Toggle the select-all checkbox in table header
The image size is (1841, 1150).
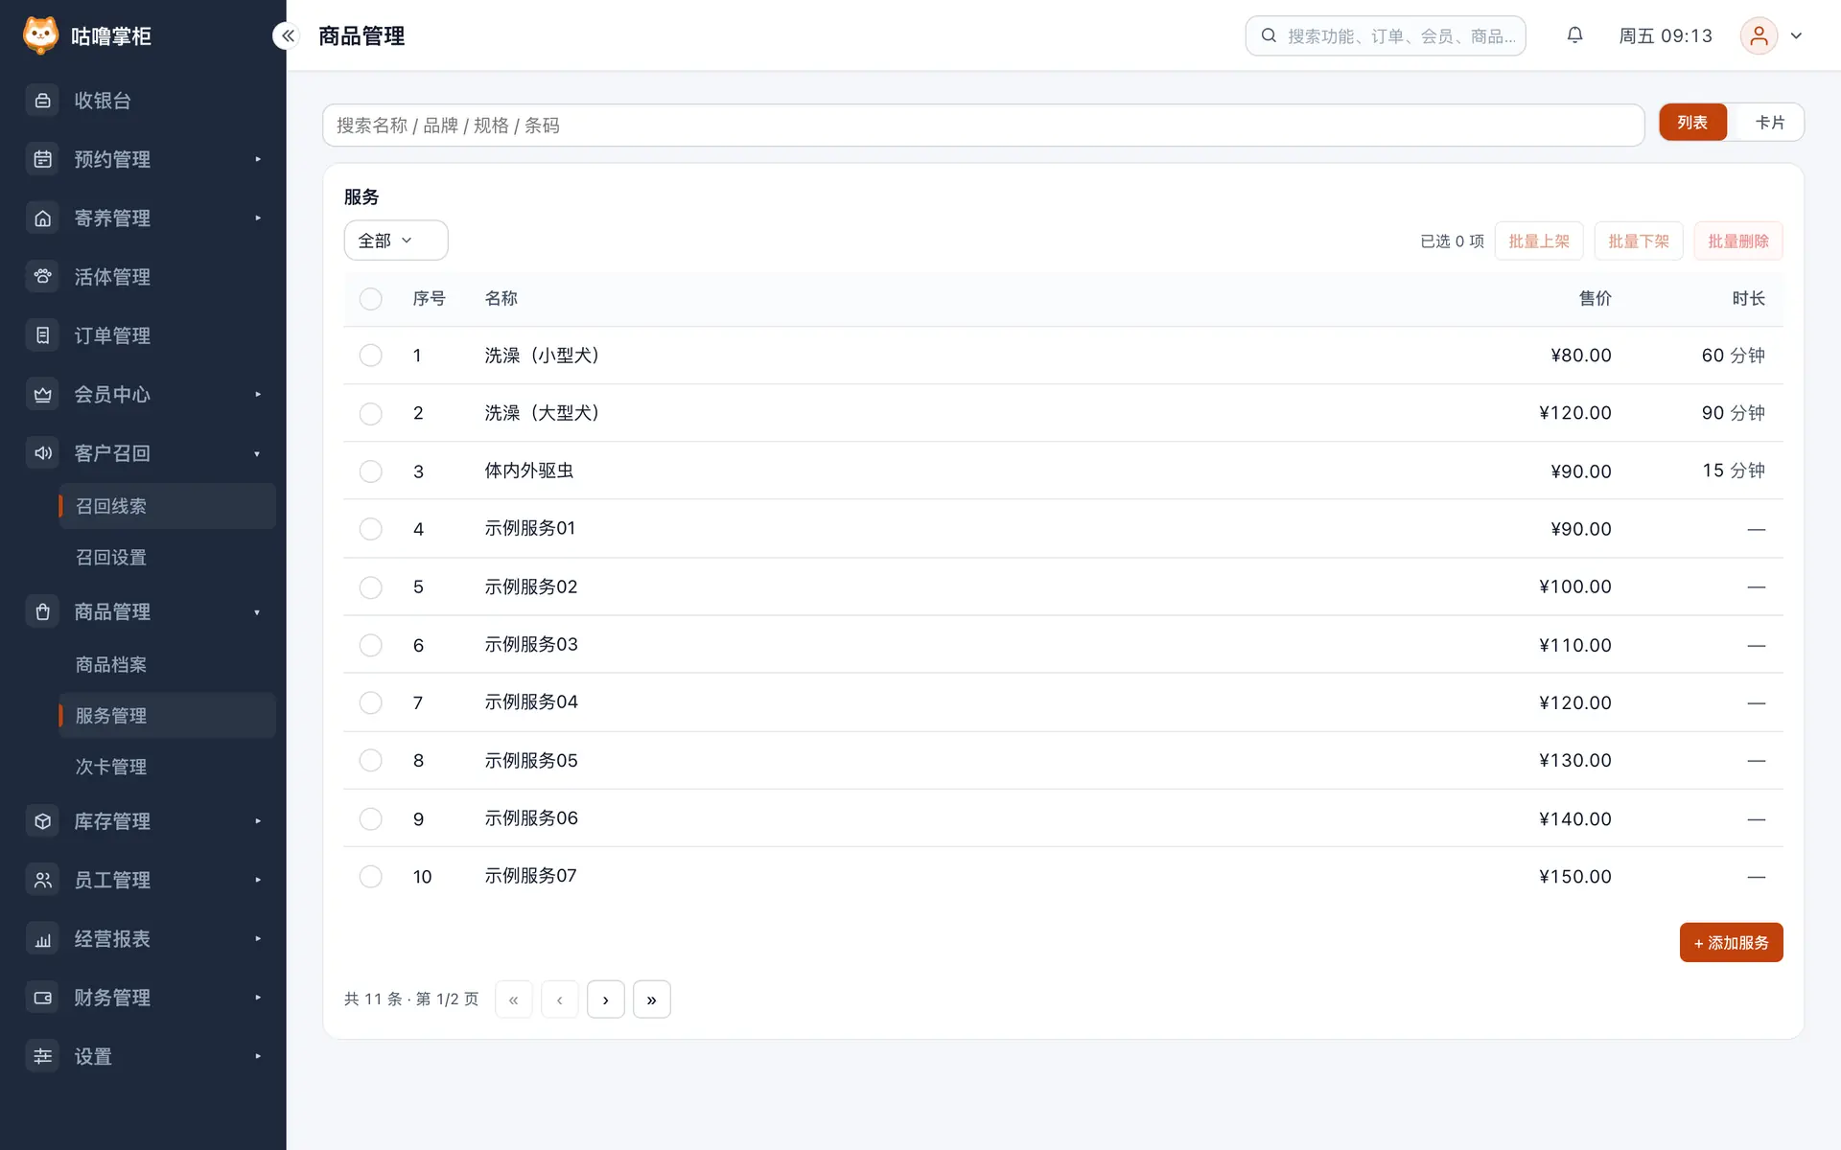370,299
